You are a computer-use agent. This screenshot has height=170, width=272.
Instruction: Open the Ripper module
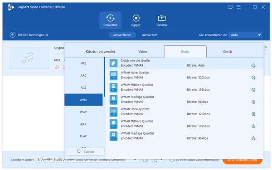tap(136, 20)
